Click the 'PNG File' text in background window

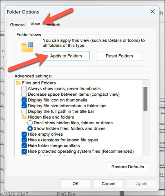coord(66,194)
